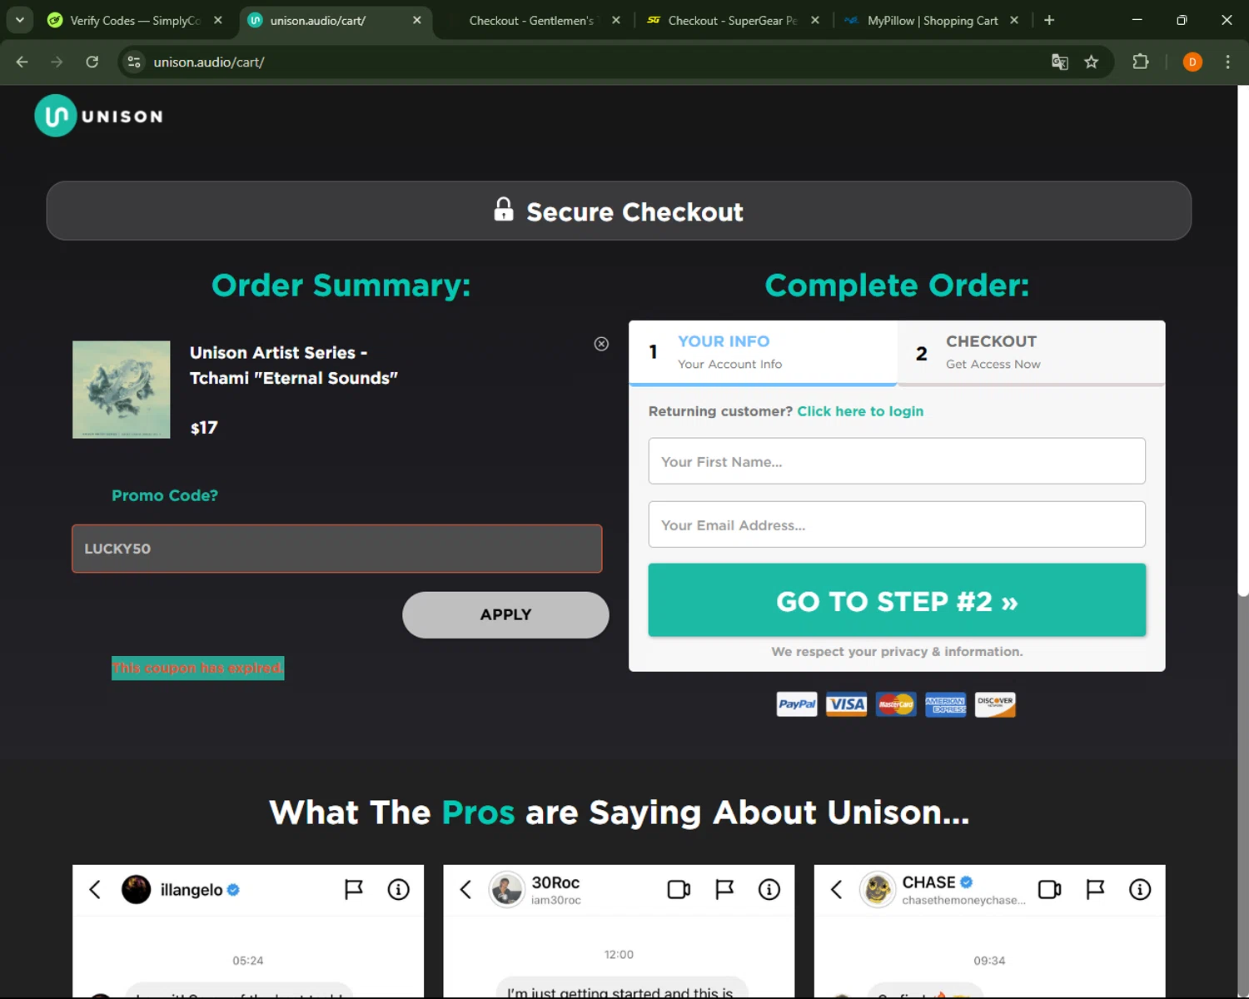Click CHASE profile avatar
The height and width of the screenshot is (999, 1249).
[878, 889]
